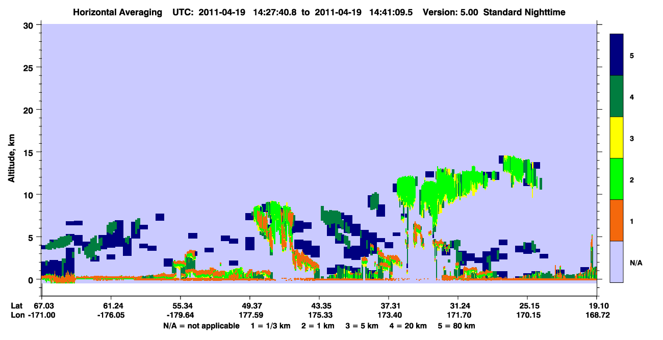This screenshot has height=340, width=663.
Task: Click the longitude value 170.15
Action: 527,315
